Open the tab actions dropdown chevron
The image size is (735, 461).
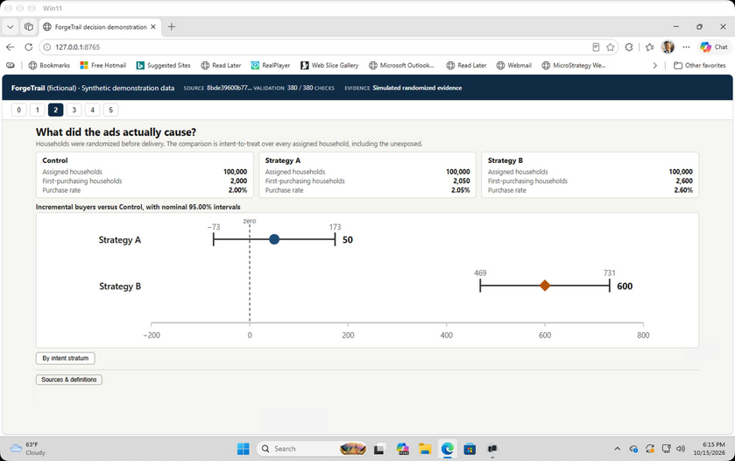point(10,27)
